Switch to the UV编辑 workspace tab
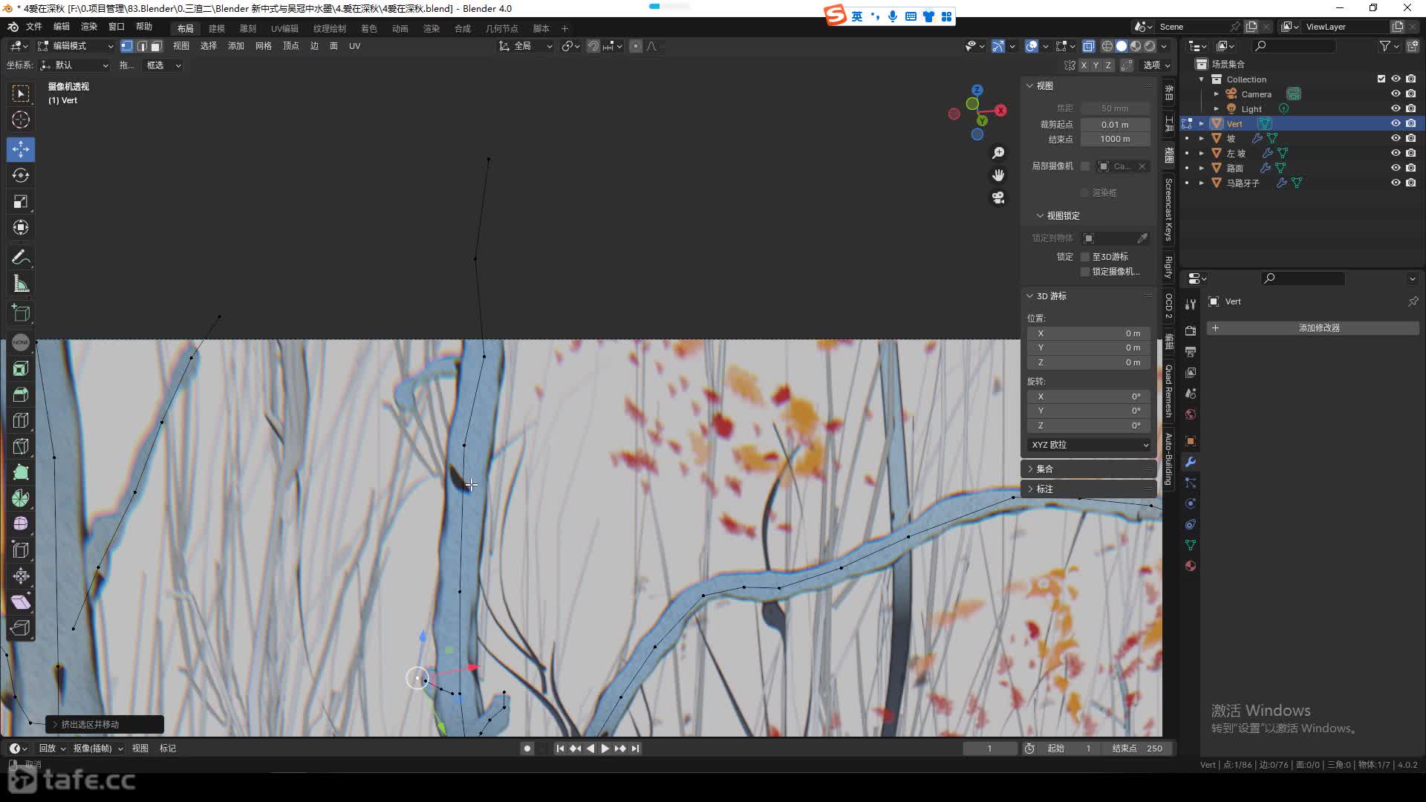Screen dimensions: 1426x802 pyautogui.click(x=284, y=28)
